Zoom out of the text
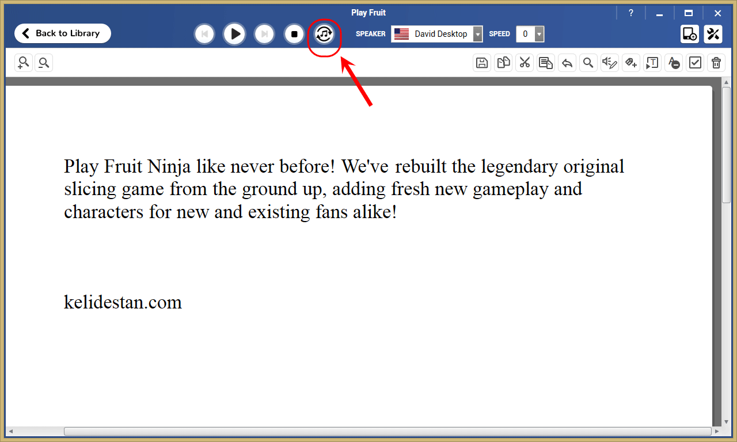 click(44, 63)
